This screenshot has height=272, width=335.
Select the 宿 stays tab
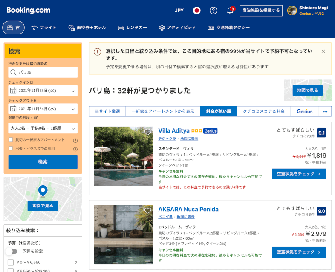tap(13, 28)
